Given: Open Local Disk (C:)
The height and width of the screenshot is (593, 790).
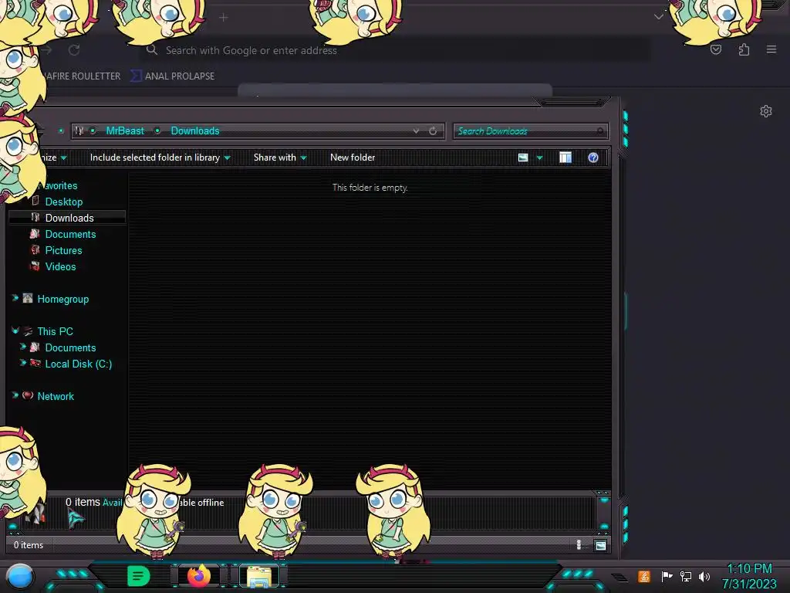Looking at the screenshot, I should 79,364.
